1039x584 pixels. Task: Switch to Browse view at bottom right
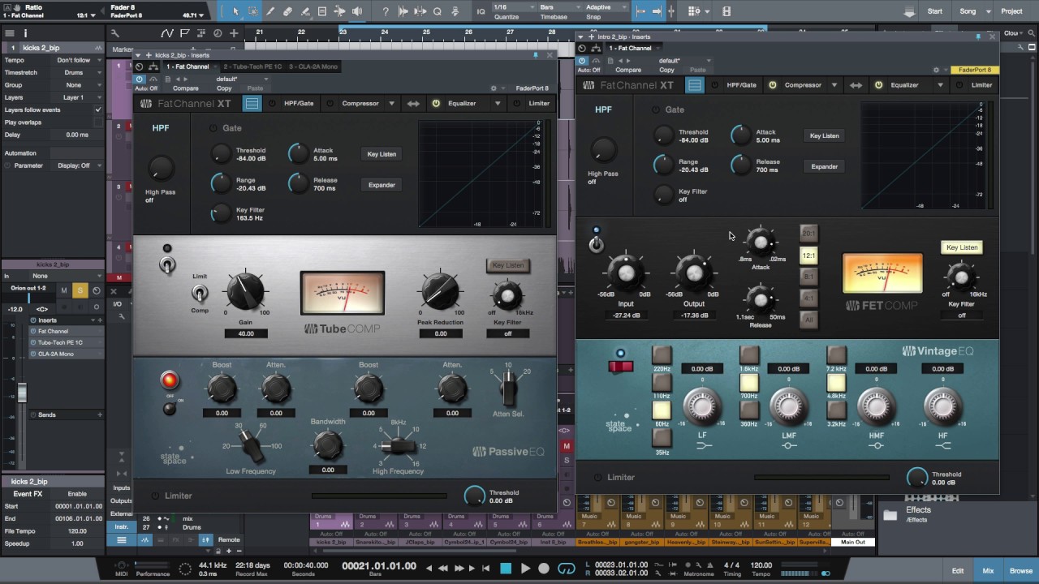click(x=1021, y=571)
